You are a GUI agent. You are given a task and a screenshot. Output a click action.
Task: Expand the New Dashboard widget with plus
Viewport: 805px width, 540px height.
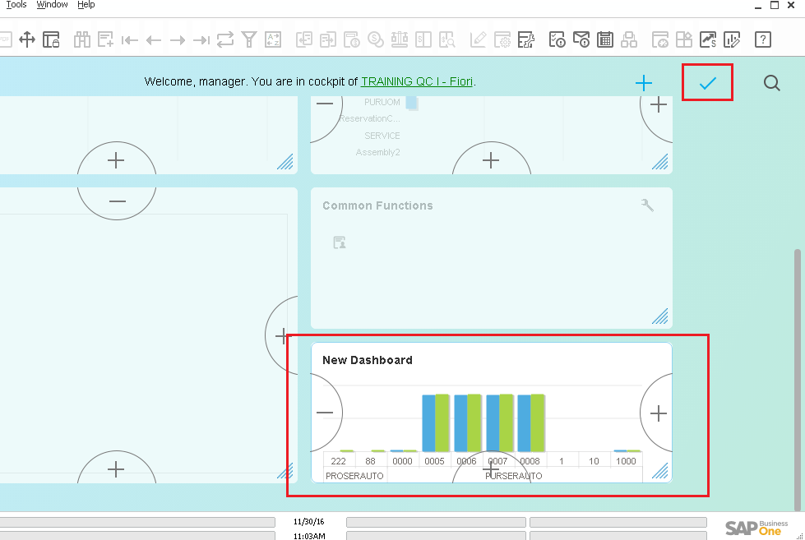click(x=657, y=413)
